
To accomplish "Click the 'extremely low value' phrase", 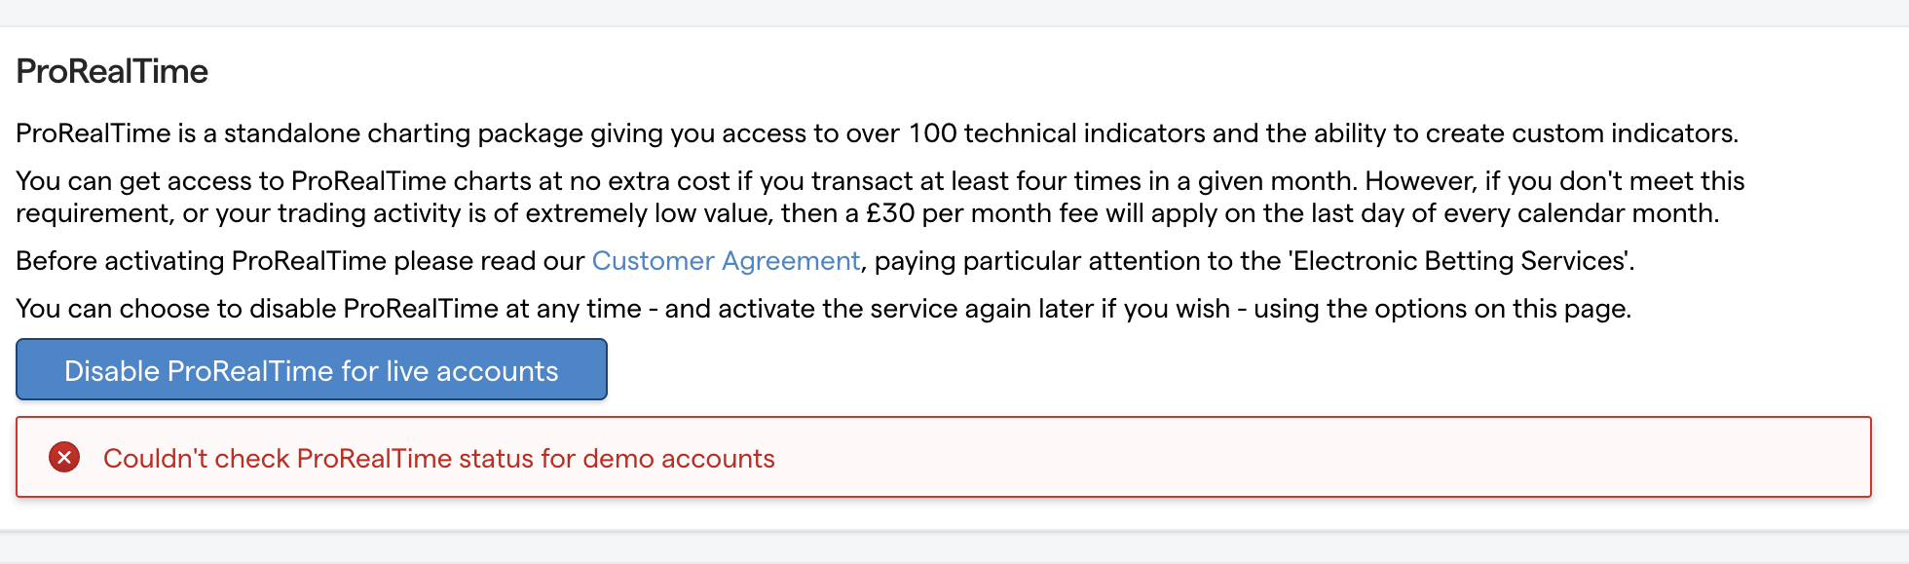I will [x=635, y=213].
